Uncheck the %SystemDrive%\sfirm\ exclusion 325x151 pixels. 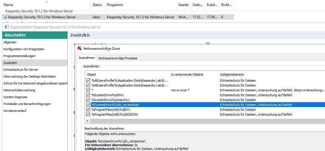(88, 95)
